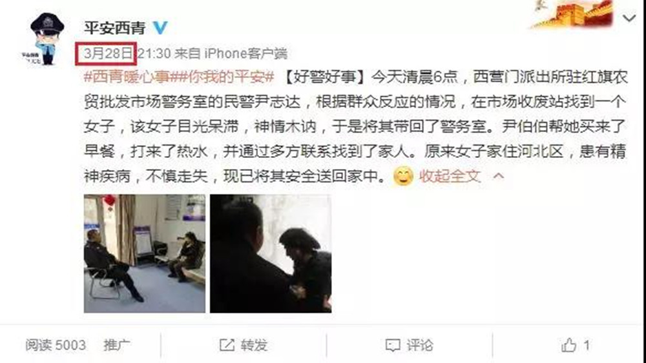Collapse full text via 收起全文 link
646x363 pixels.
450,177
